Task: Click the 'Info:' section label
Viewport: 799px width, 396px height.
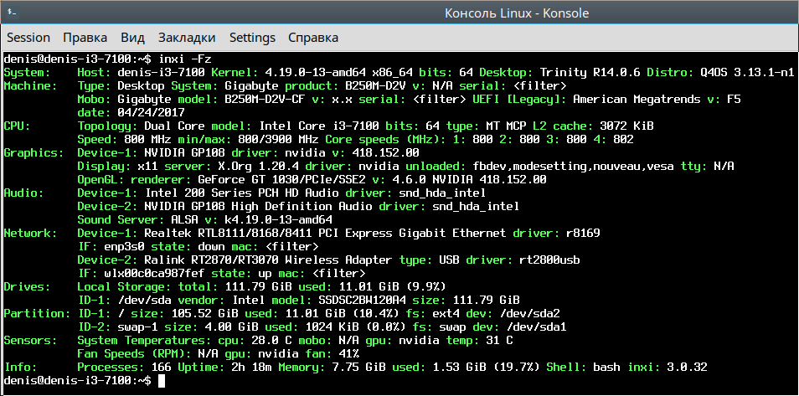Action: [x=20, y=367]
